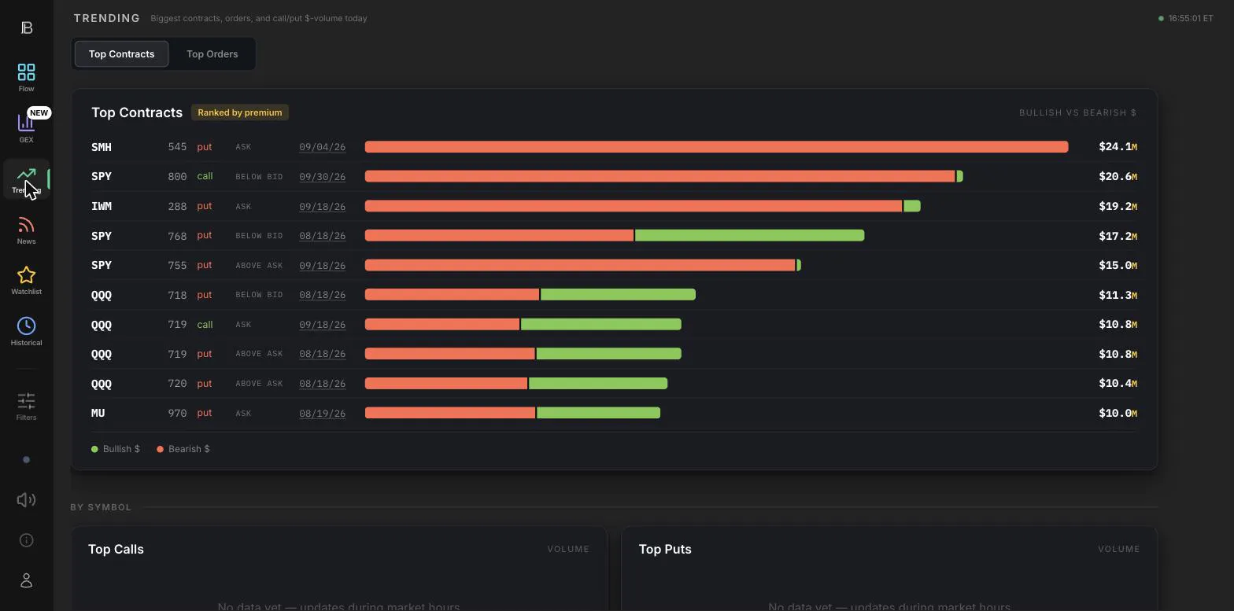The image size is (1234, 611).
Task: Switch to the Top Orders tab
Action: 212,54
